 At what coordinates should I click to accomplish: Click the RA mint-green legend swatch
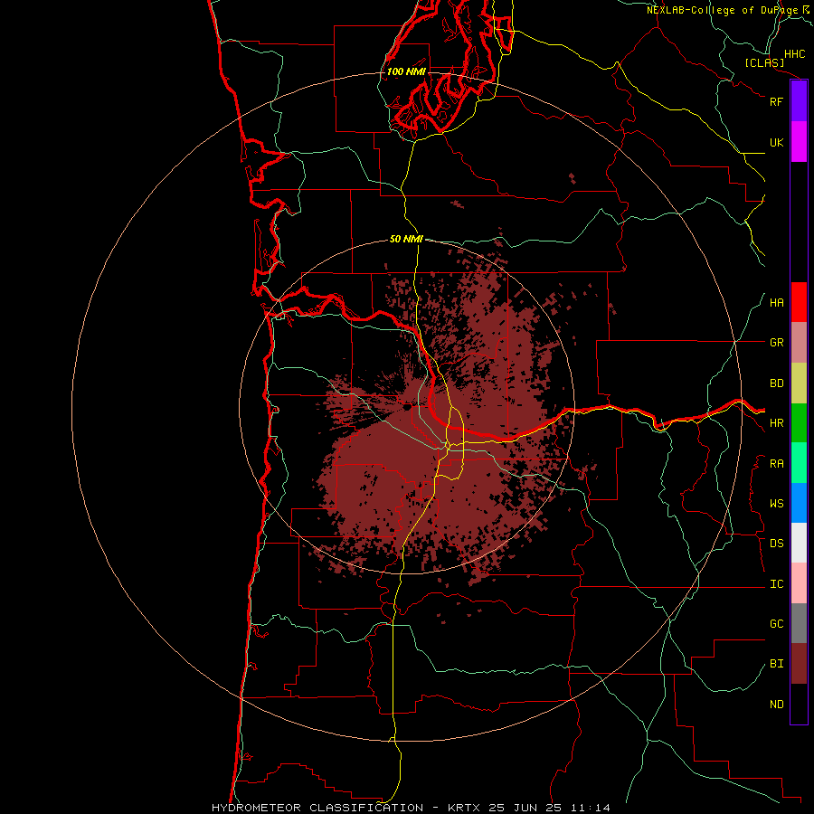tap(799, 463)
